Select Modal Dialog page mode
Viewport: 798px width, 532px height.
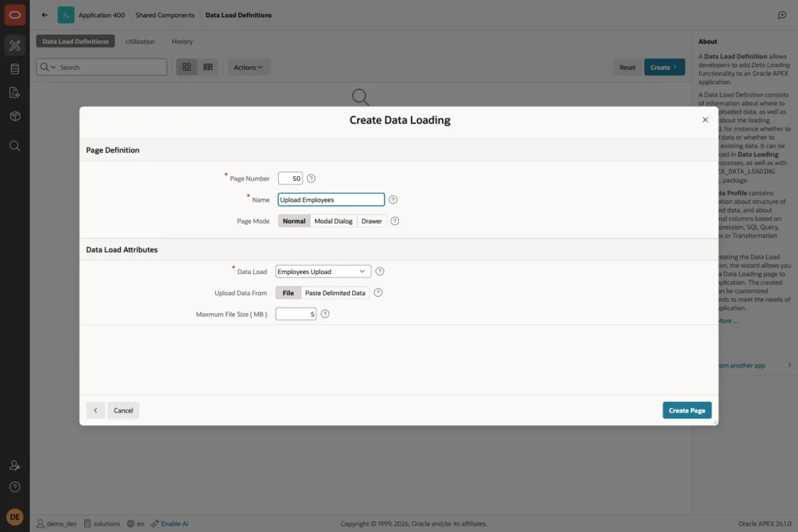[334, 220]
